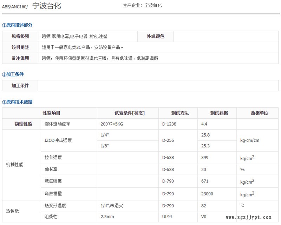Click the manufacturer text "生产企业：宁波台化"
Screen dimensions: 281x225
coord(142,5)
